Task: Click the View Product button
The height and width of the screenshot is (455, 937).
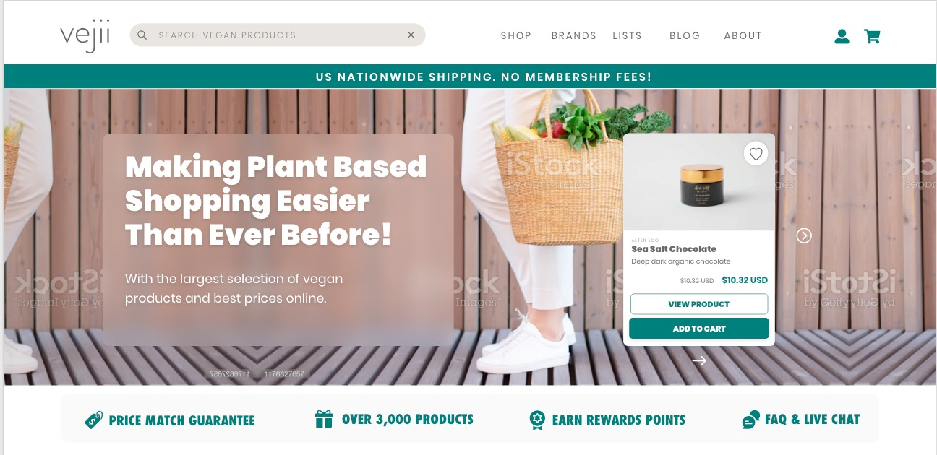Action: click(699, 304)
